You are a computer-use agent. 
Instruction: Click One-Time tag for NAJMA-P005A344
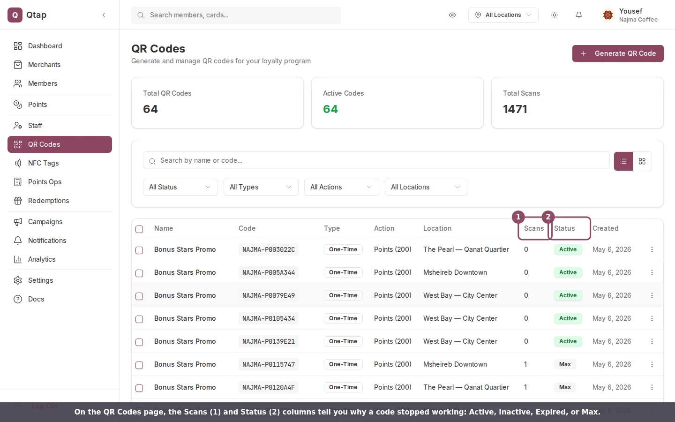(x=343, y=272)
